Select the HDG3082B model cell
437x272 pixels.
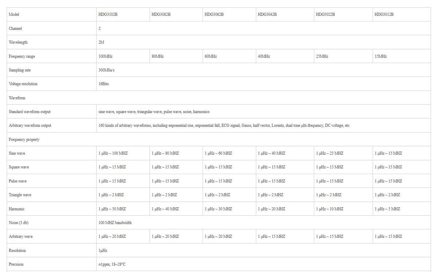[x=161, y=15]
